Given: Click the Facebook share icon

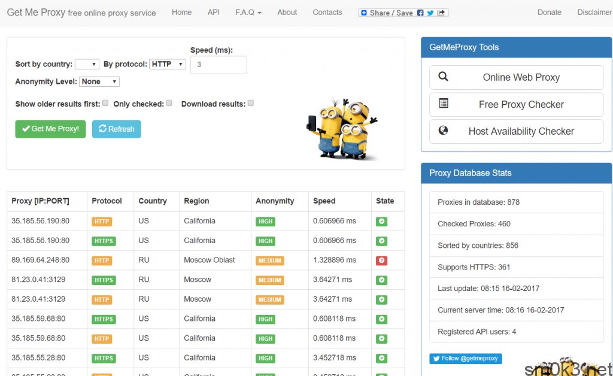Looking at the screenshot, I should [420, 13].
